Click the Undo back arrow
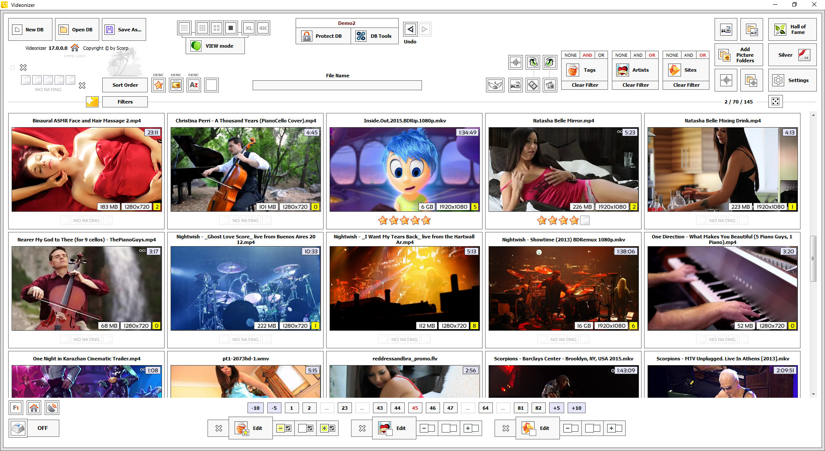The image size is (825, 451). coord(410,29)
